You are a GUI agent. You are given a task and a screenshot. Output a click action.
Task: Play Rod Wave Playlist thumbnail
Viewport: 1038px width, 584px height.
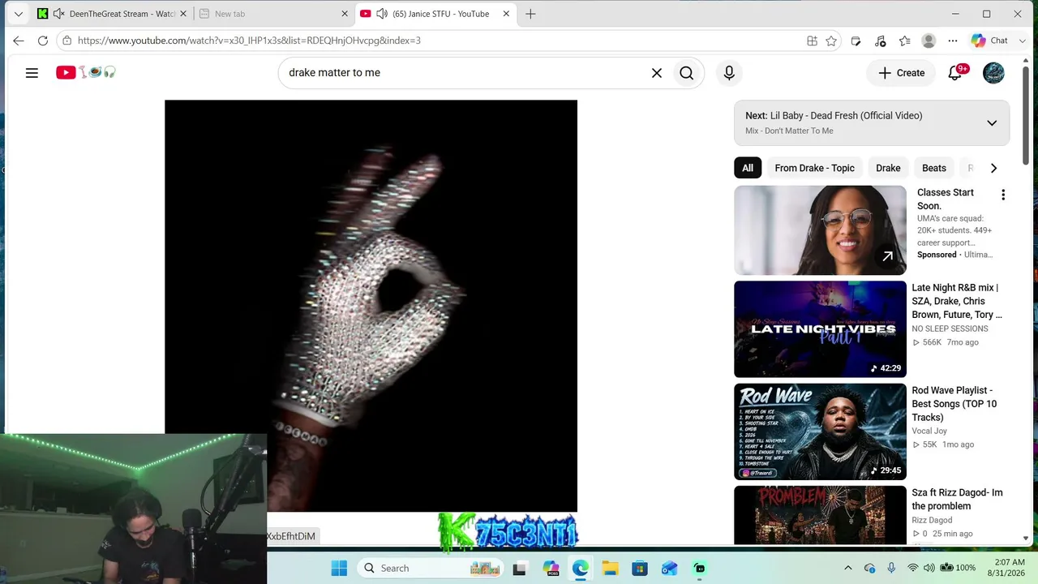(x=820, y=432)
